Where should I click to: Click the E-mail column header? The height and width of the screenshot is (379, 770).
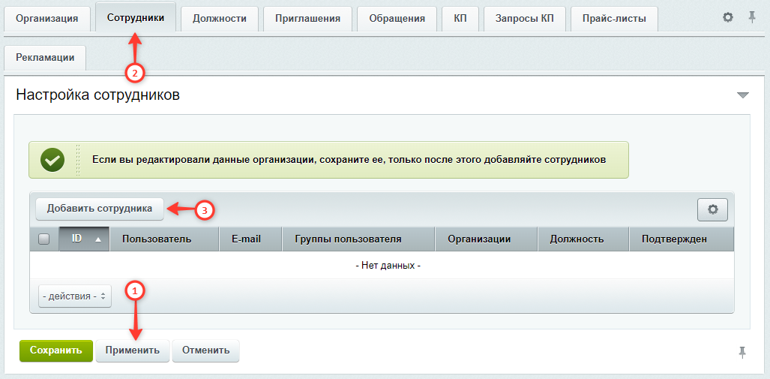point(250,239)
